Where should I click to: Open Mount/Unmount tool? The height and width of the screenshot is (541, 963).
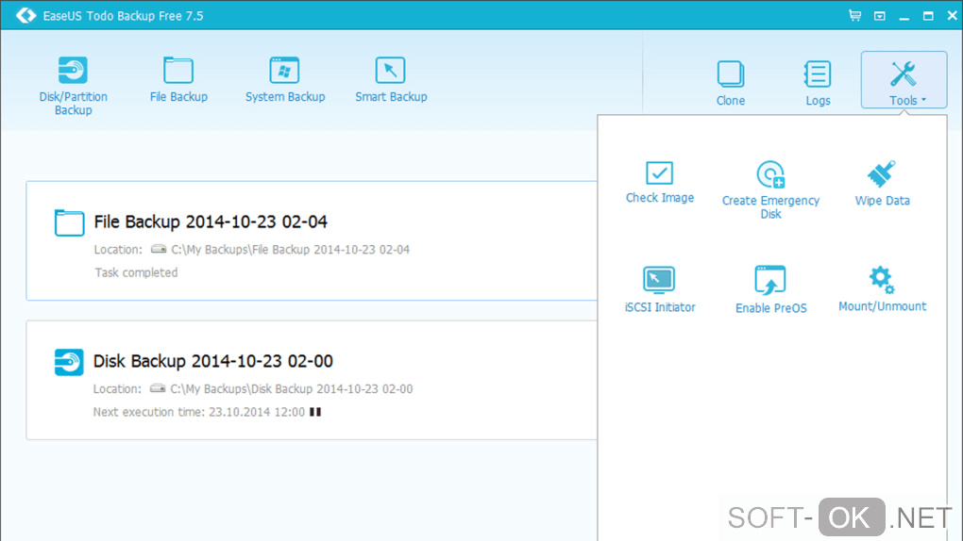coord(882,289)
